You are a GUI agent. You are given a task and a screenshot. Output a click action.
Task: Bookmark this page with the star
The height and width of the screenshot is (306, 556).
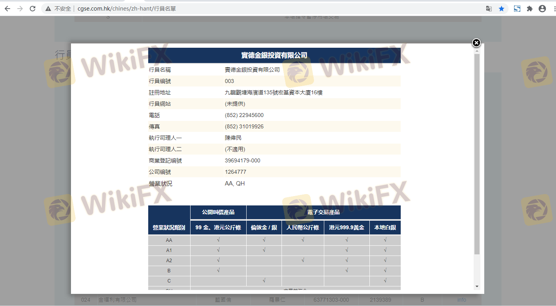click(501, 9)
